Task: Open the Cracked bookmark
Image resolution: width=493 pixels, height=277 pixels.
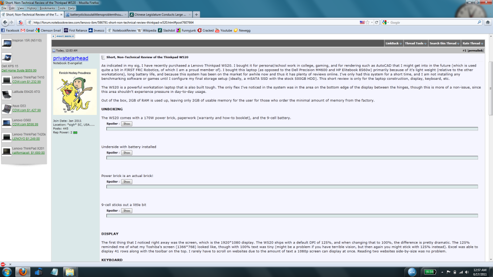Action: click(205, 30)
